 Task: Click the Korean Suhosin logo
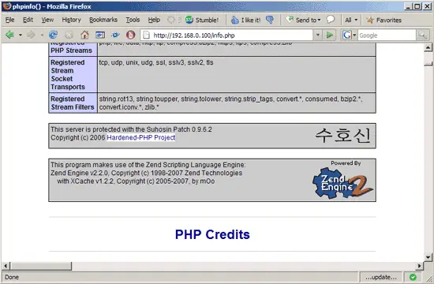coord(342,136)
